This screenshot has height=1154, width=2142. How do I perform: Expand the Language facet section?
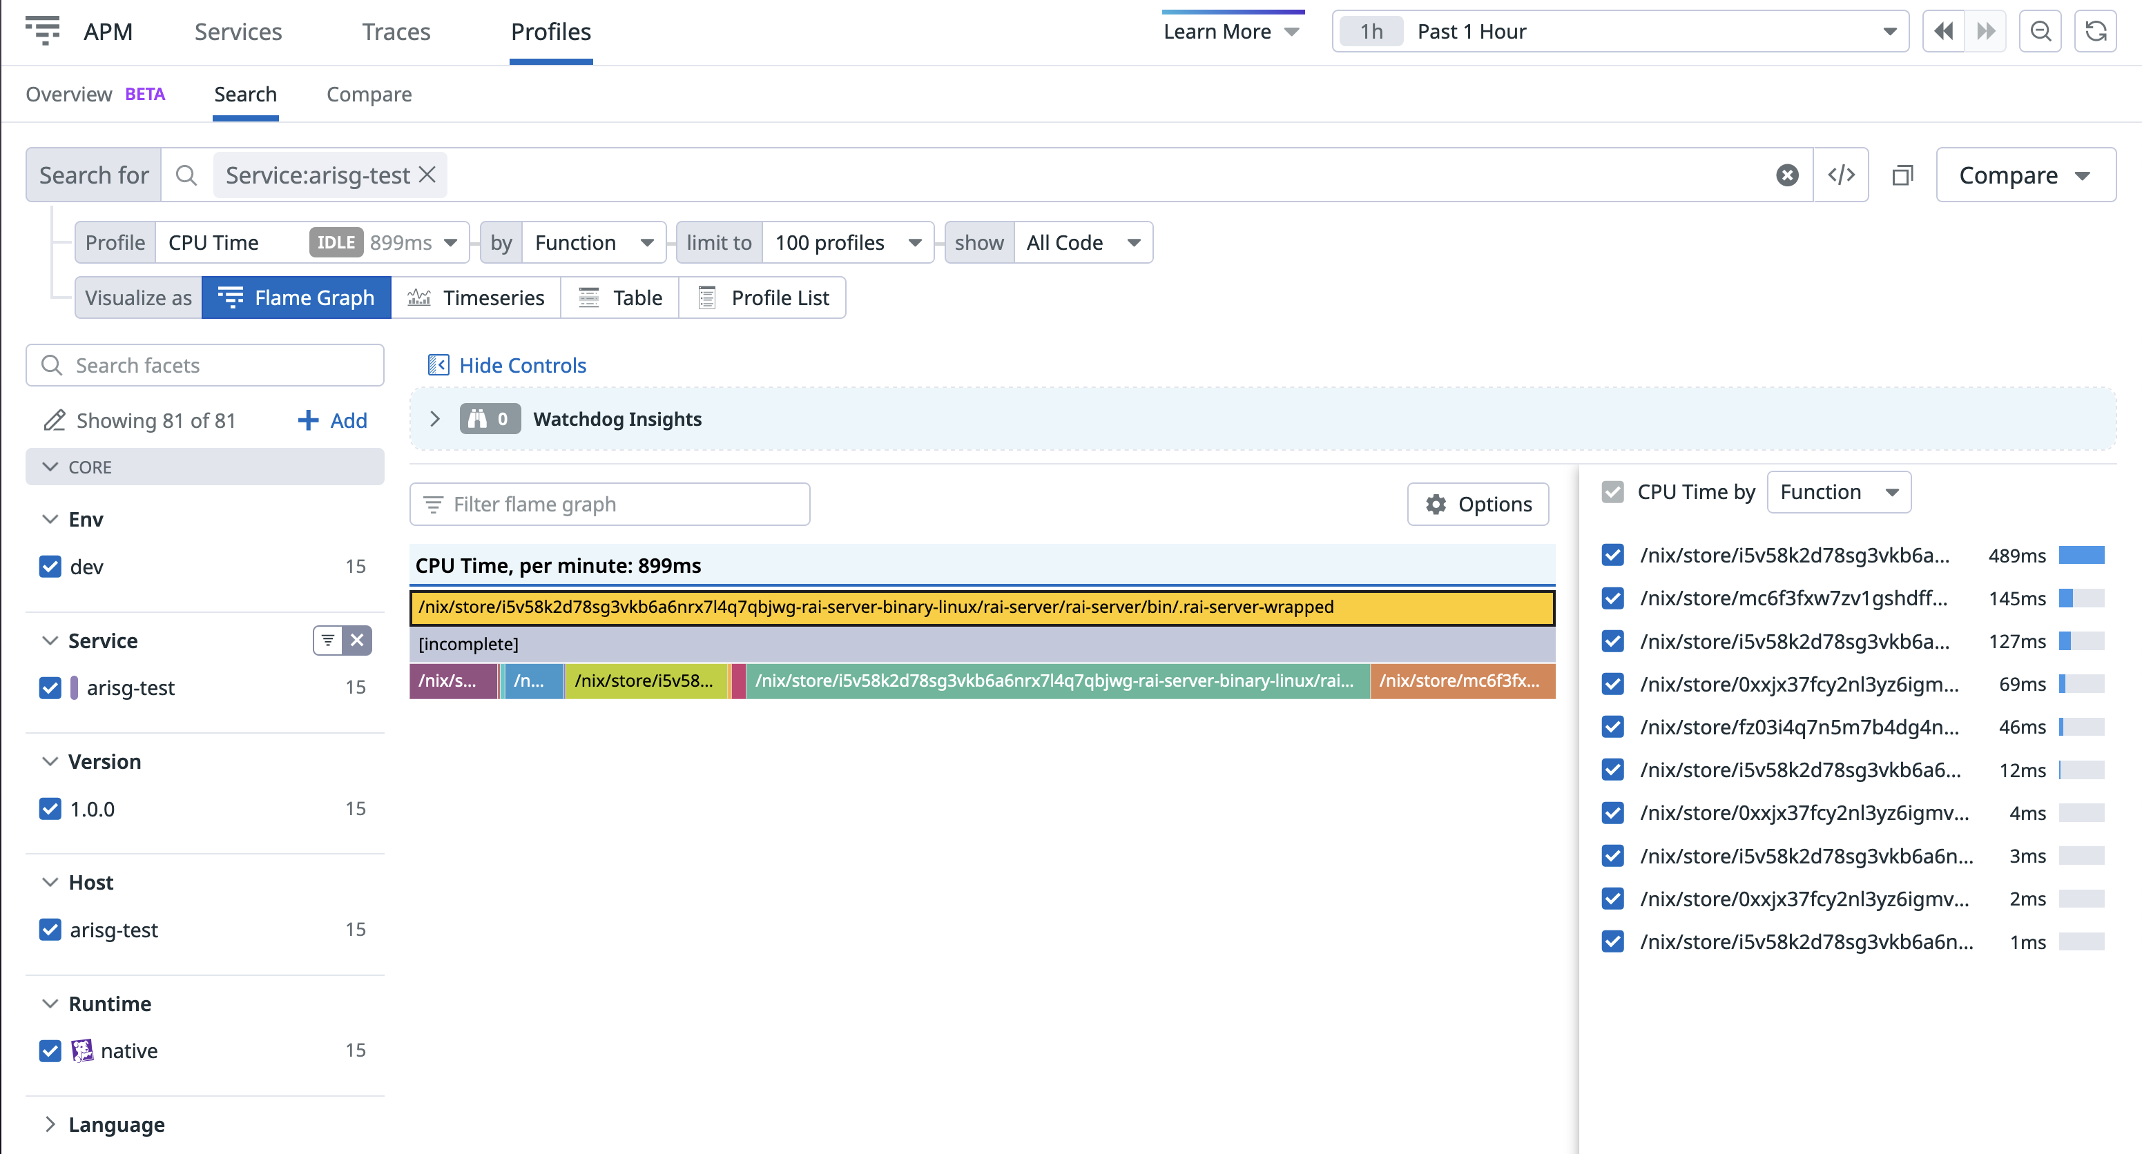(x=52, y=1124)
